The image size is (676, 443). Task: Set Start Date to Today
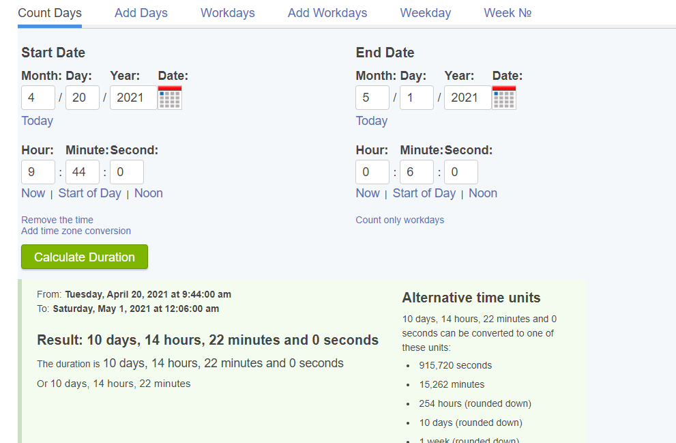point(37,121)
